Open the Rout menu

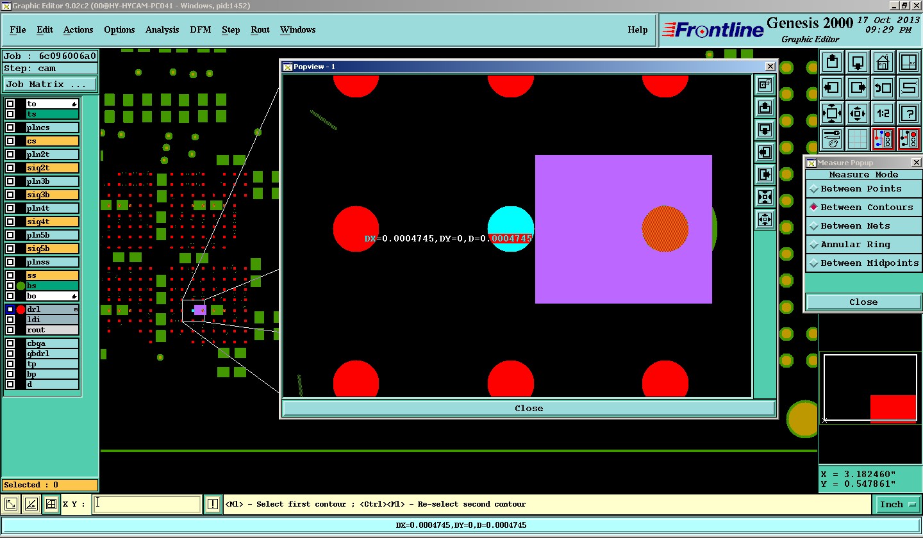click(x=260, y=30)
